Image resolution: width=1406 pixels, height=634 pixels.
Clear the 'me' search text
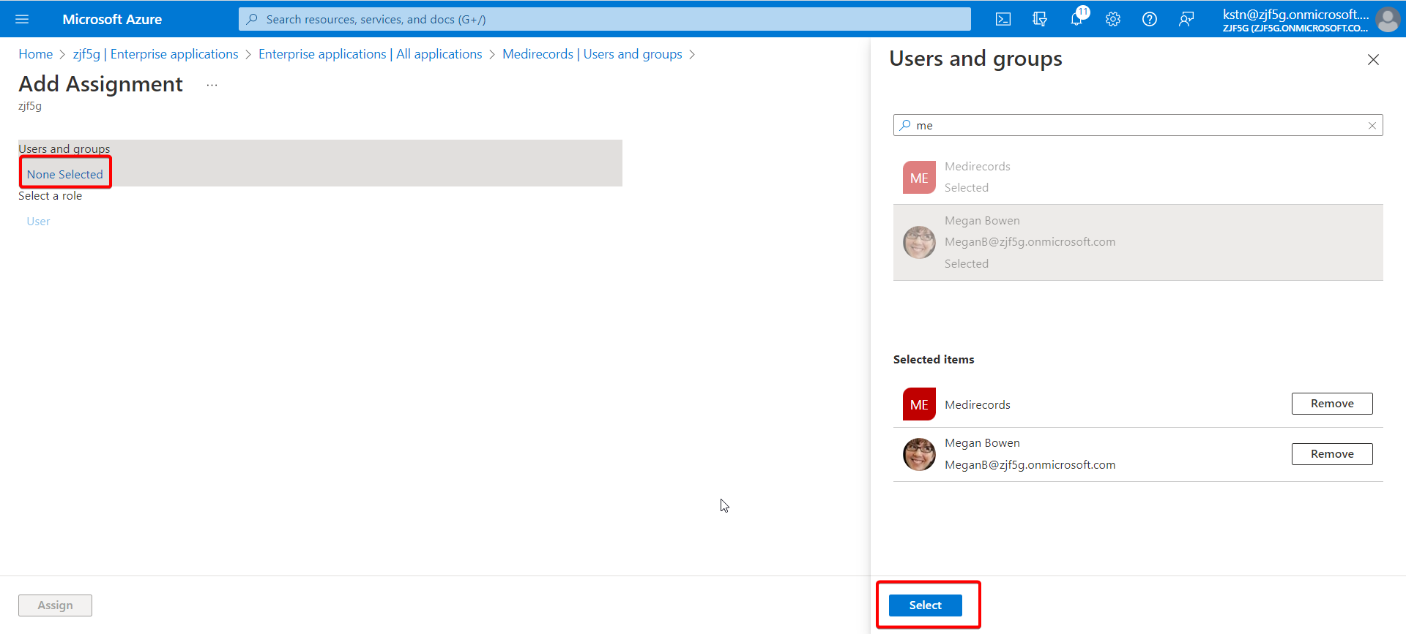pyautogui.click(x=1372, y=126)
